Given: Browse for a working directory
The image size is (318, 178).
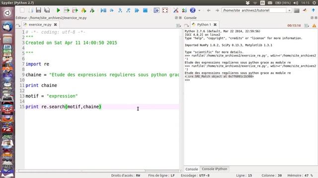Looking at the screenshot, I should 297,10.
